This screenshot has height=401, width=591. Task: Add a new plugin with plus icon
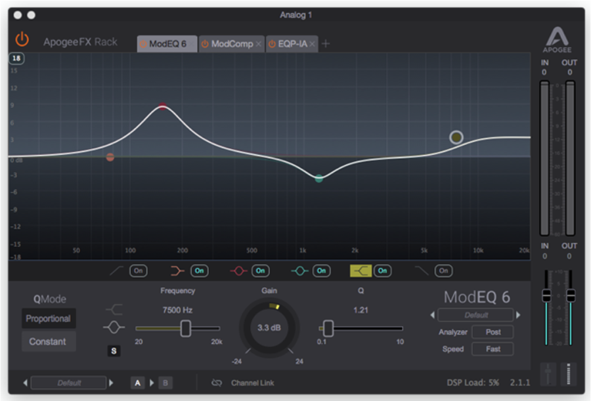point(326,44)
